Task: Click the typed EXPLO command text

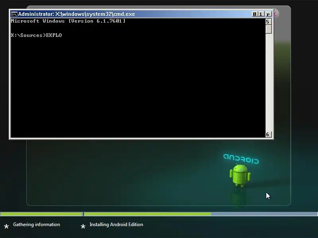Action: 54,35
